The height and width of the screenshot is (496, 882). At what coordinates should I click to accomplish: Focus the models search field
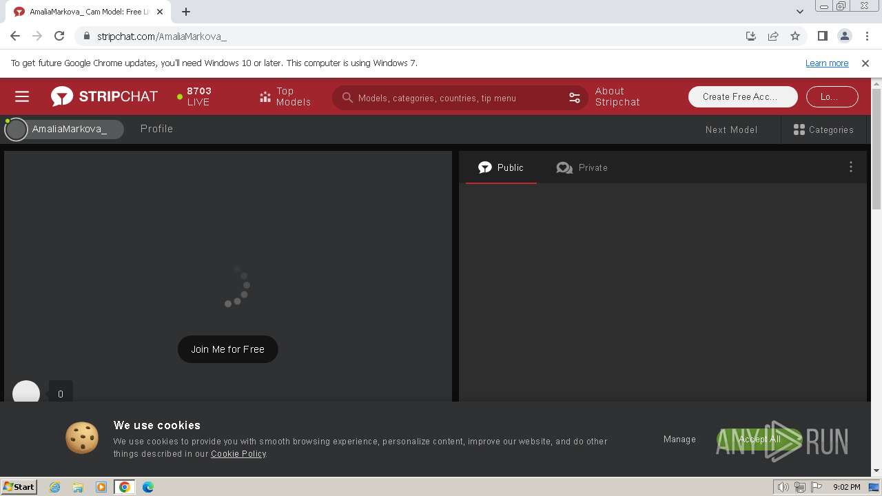pos(460,98)
